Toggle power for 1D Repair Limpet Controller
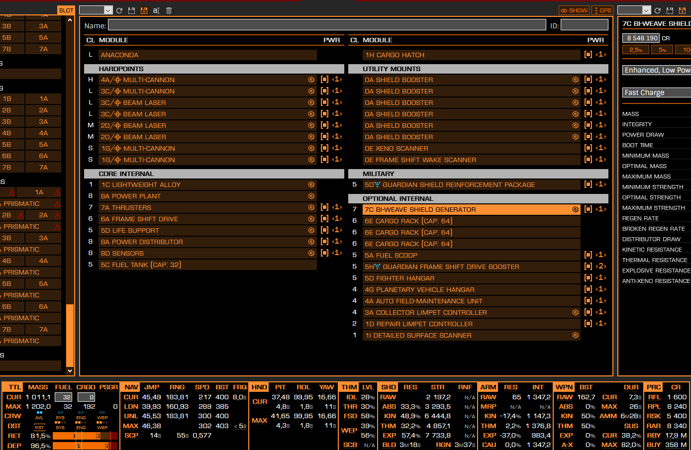The image size is (691, 450). [x=588, y=324]
